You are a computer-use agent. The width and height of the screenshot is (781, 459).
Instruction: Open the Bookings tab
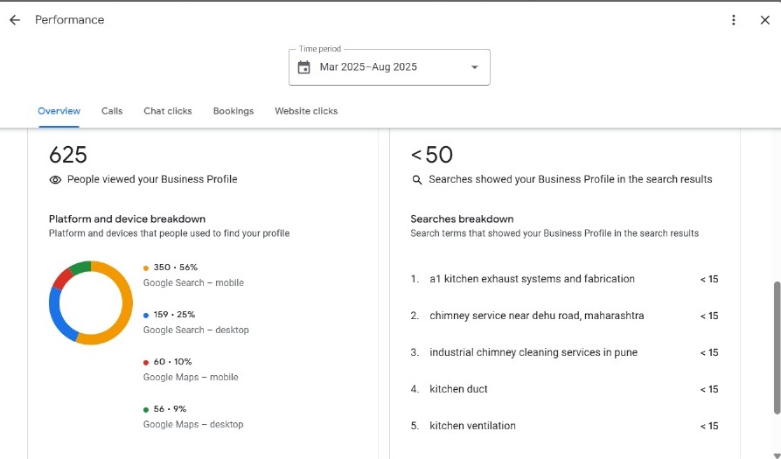pos(234,111)
